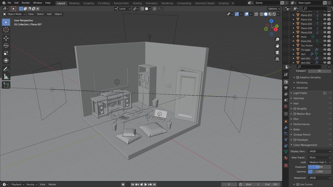This screenshot has width=333, height=187.
Task: Open the Modifiers wrench properties icon
Action: 286,127
